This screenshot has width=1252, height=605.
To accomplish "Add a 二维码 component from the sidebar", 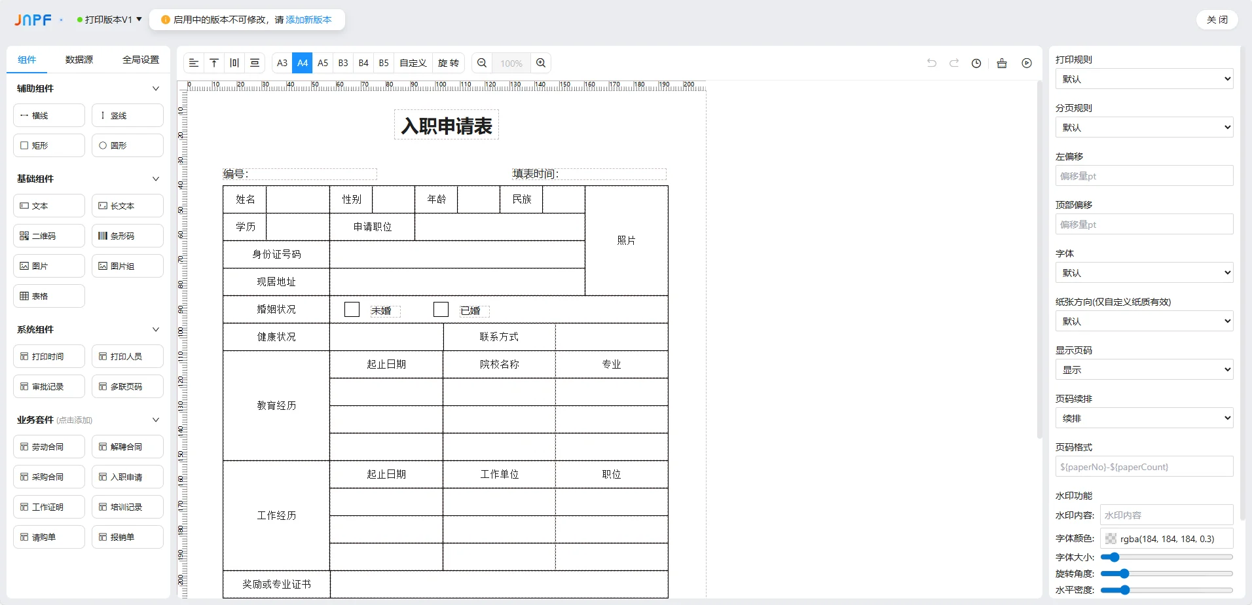I will pos(48,235).
